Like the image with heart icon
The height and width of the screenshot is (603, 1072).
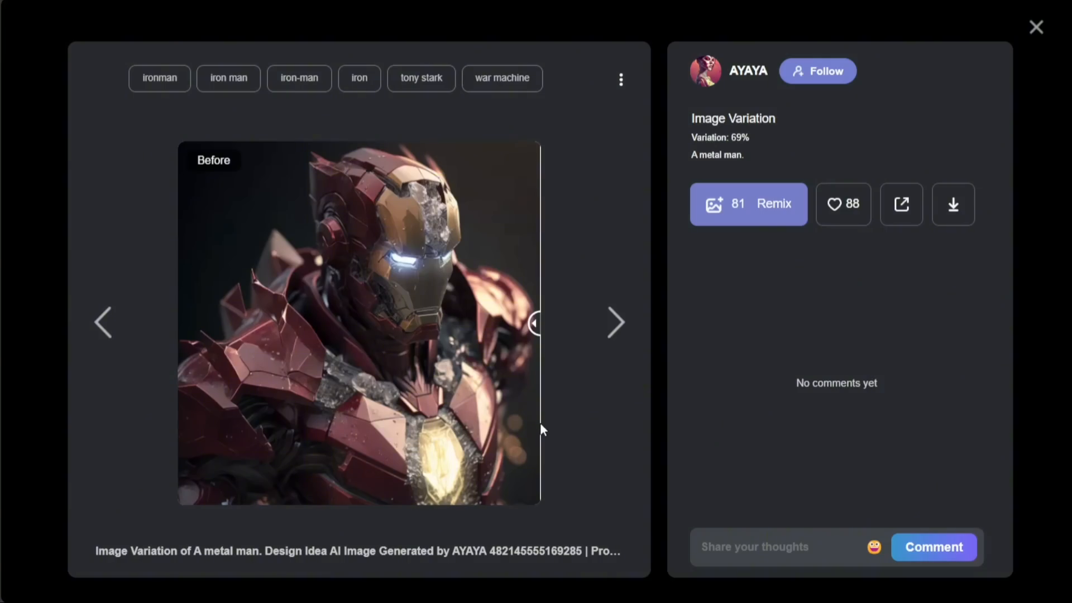tap(843, 204)
